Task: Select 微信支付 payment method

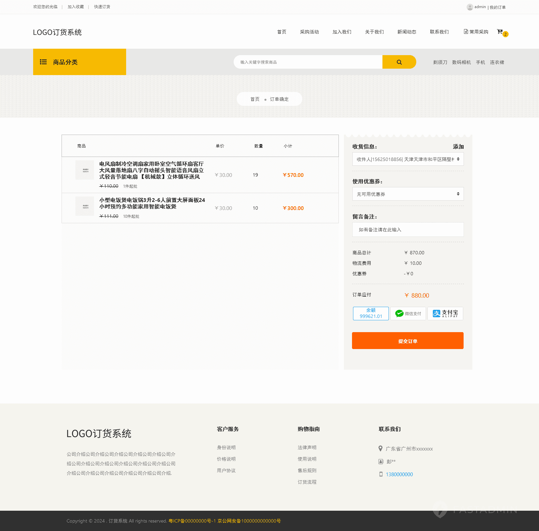Action: tap(408, 314)
